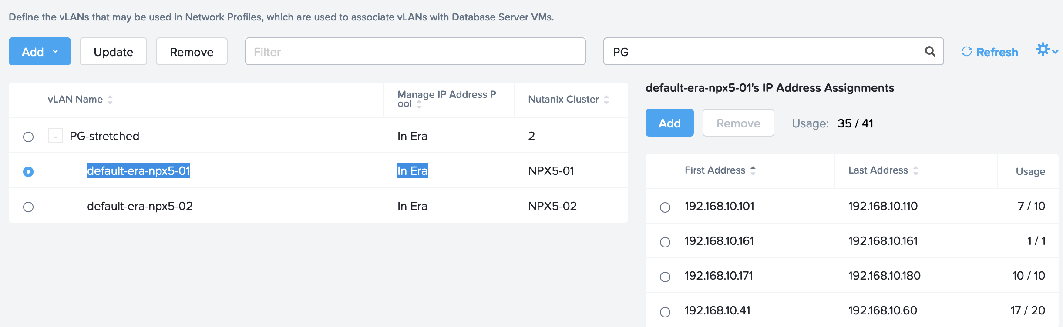Click NPX5-02 cluster cell
The width and height of the screenshot is (1063, 327).
point(552,206)
